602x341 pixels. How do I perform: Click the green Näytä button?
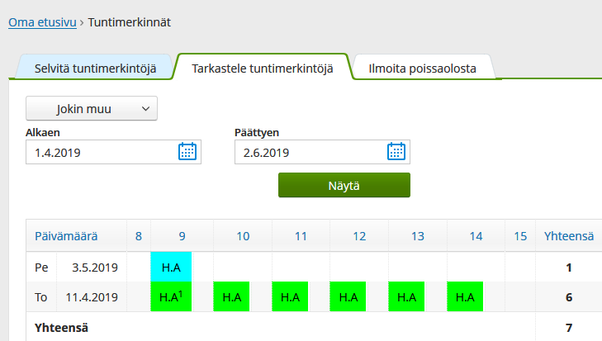pos(344,185)
